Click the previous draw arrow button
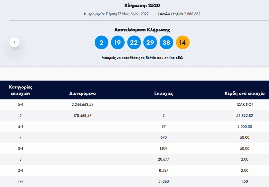Image resolution: width=269 pixels, height=187 pixels. point(14,42)
